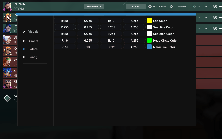Click the Skye agent portrait with green headband

coord(7,62)
